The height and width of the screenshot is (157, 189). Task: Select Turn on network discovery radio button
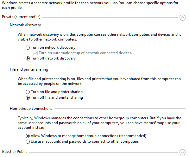pyautogui.click(x=28, y=47)
